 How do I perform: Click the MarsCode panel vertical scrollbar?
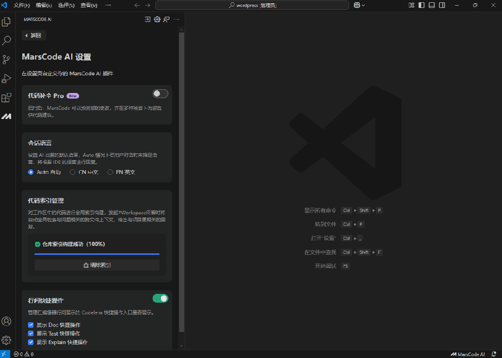[181, 182]
